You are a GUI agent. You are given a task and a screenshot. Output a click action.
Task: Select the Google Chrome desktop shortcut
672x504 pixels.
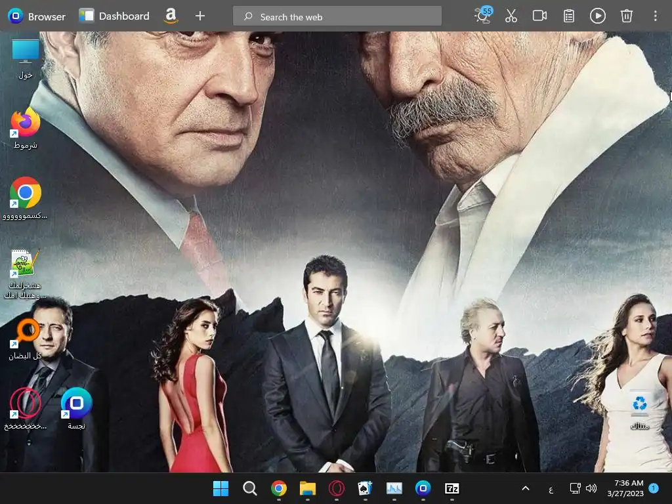point(26,198)
